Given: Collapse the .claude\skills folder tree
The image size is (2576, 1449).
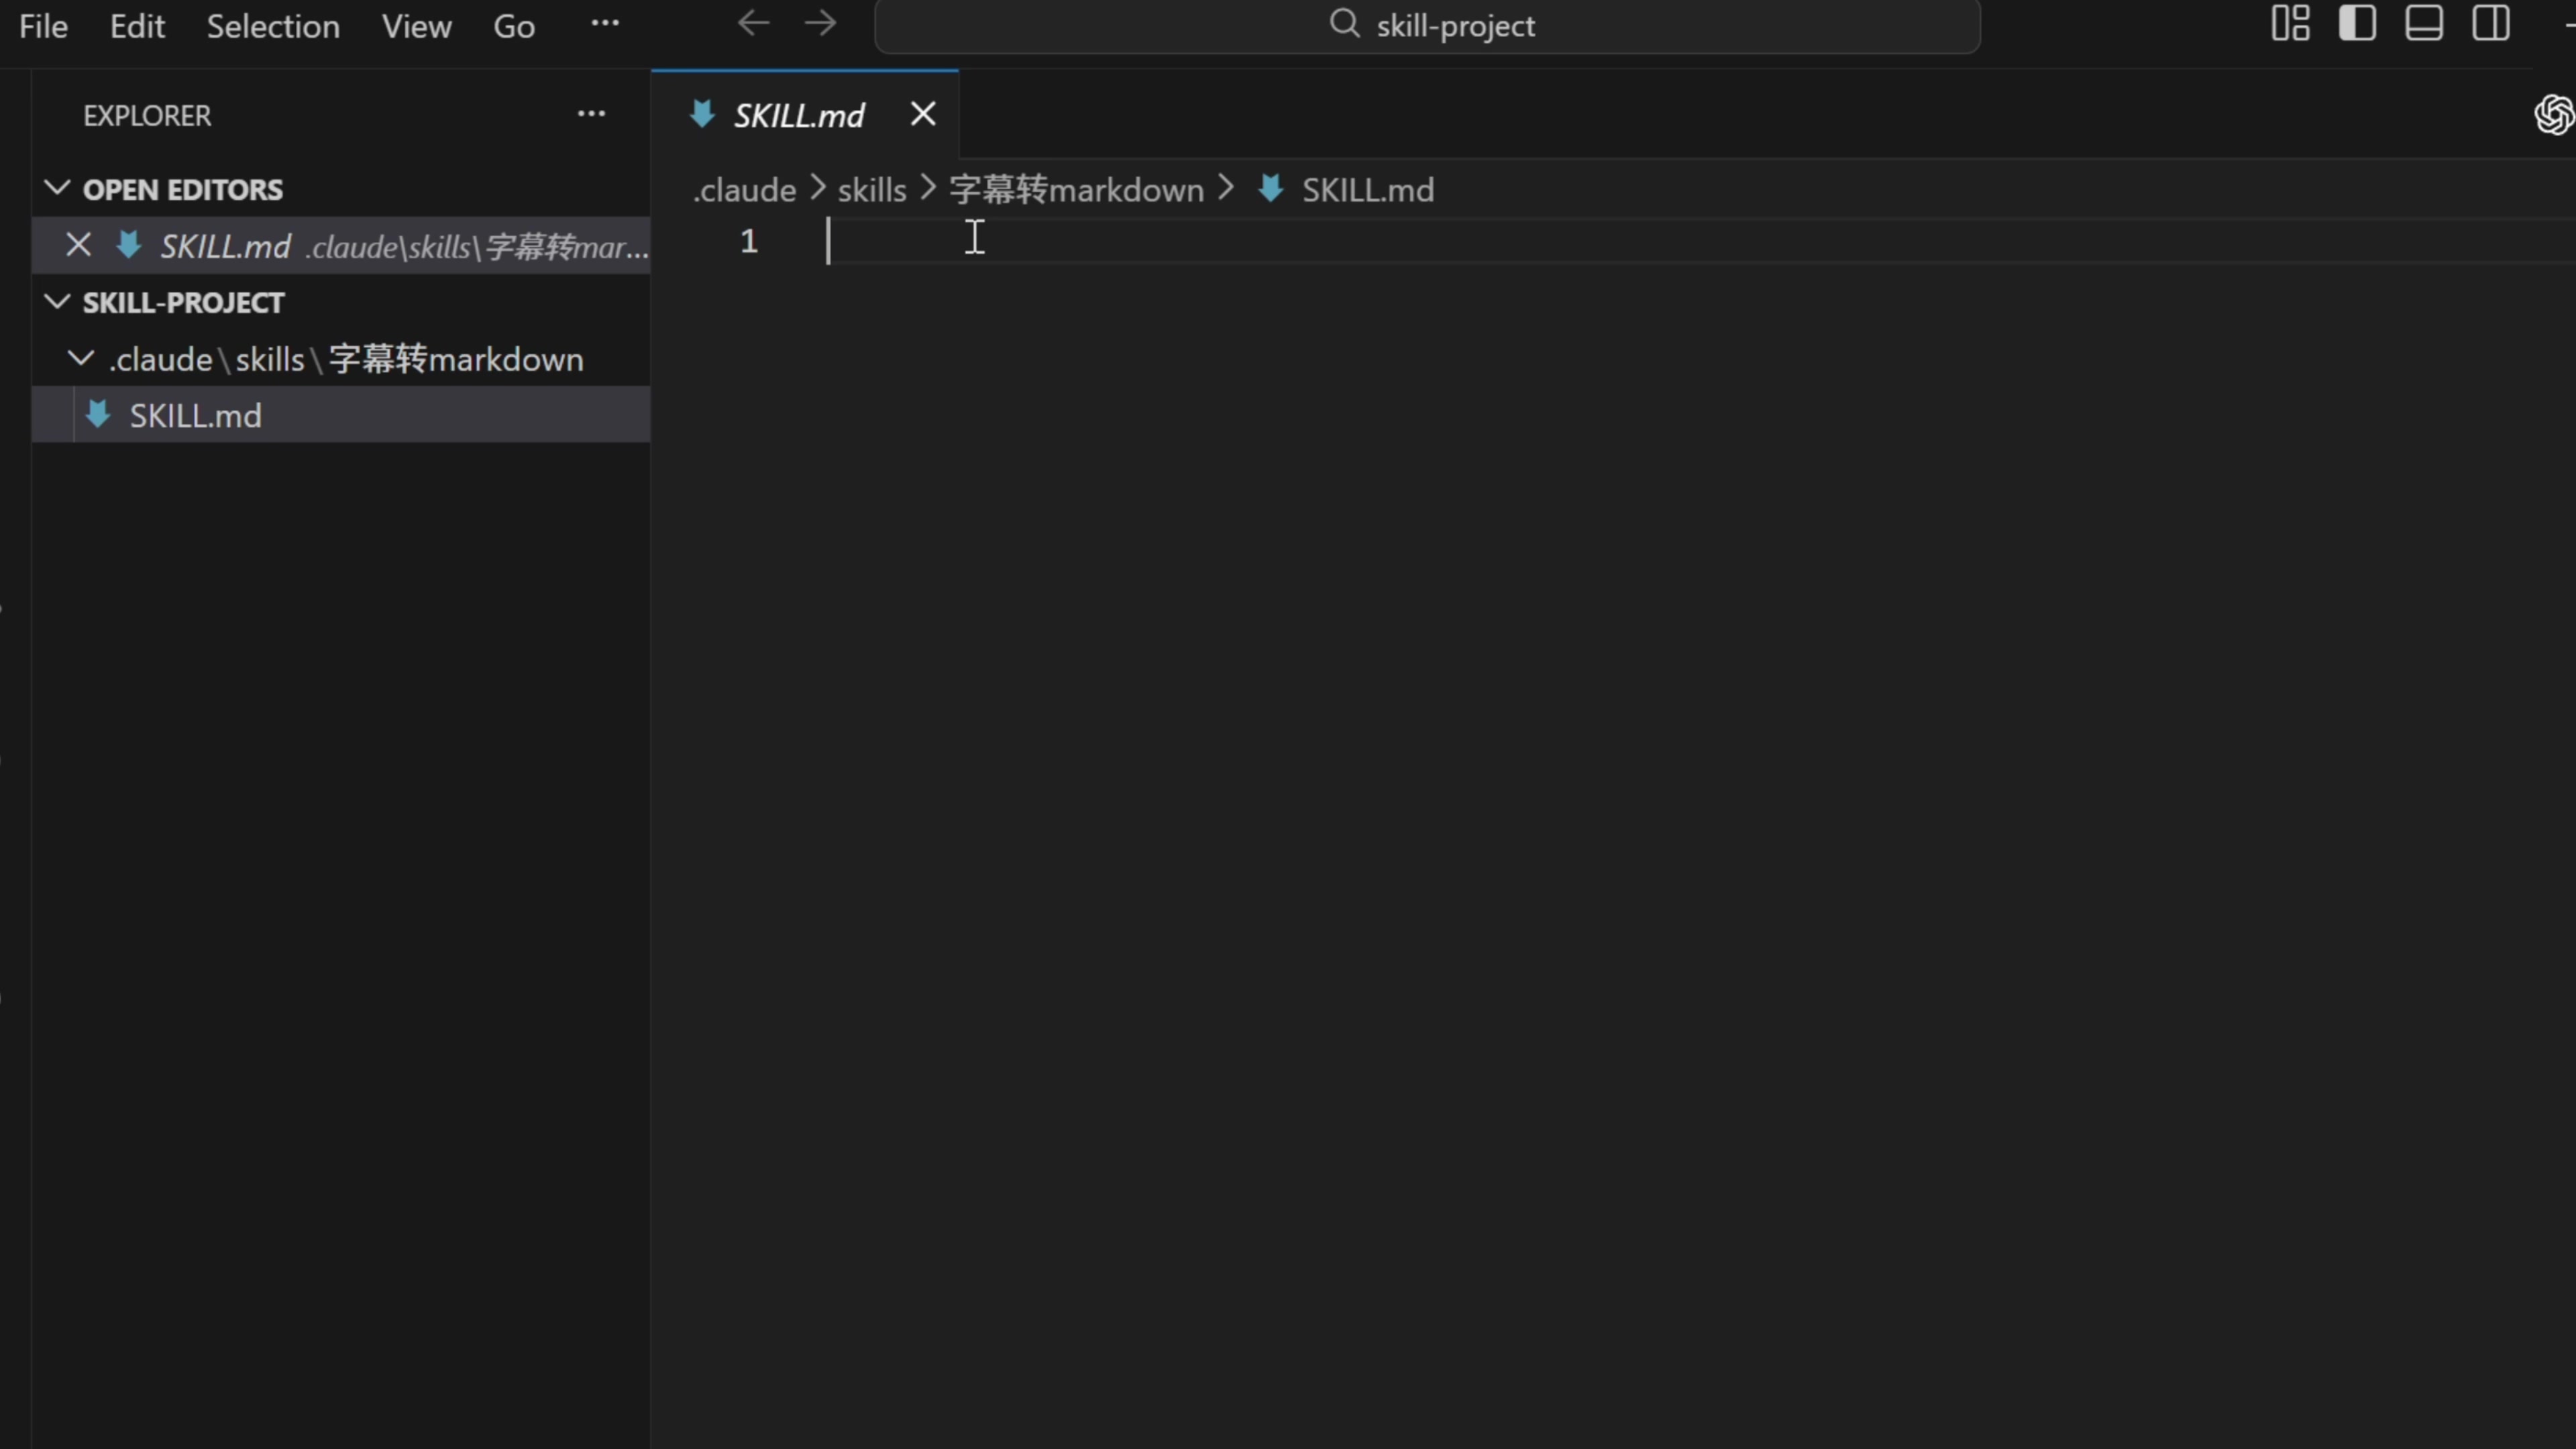Looking at the screenshot, I should pos(81,359).
